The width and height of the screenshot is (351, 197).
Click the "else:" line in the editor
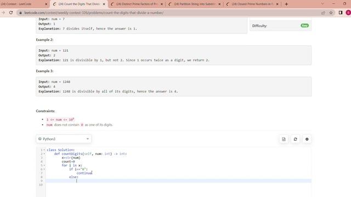pos(73,177)
